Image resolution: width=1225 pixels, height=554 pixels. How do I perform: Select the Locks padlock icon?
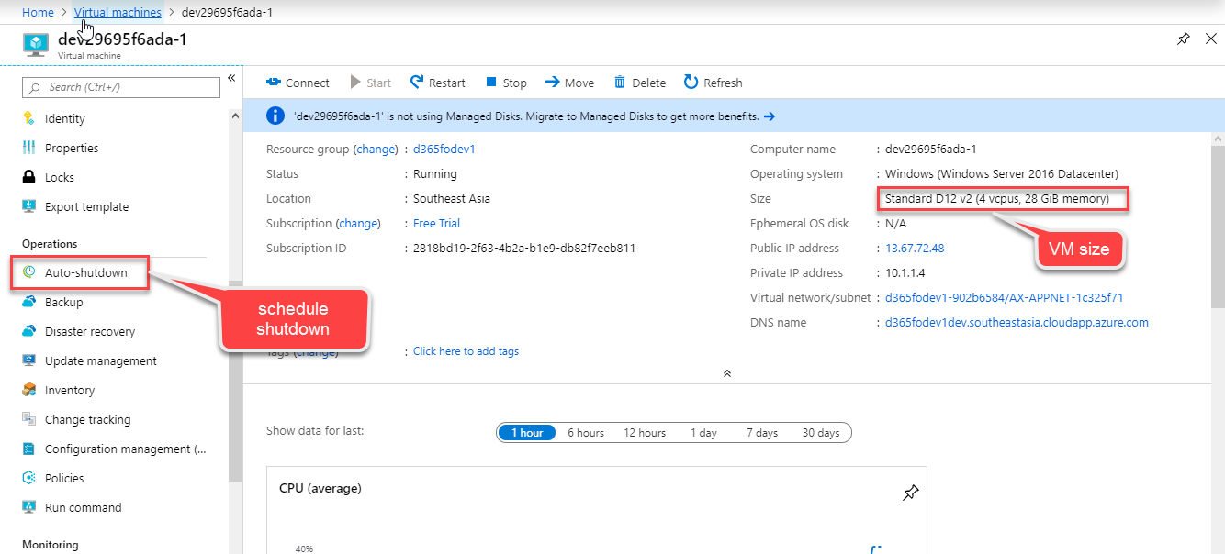(x=28, y=177)
